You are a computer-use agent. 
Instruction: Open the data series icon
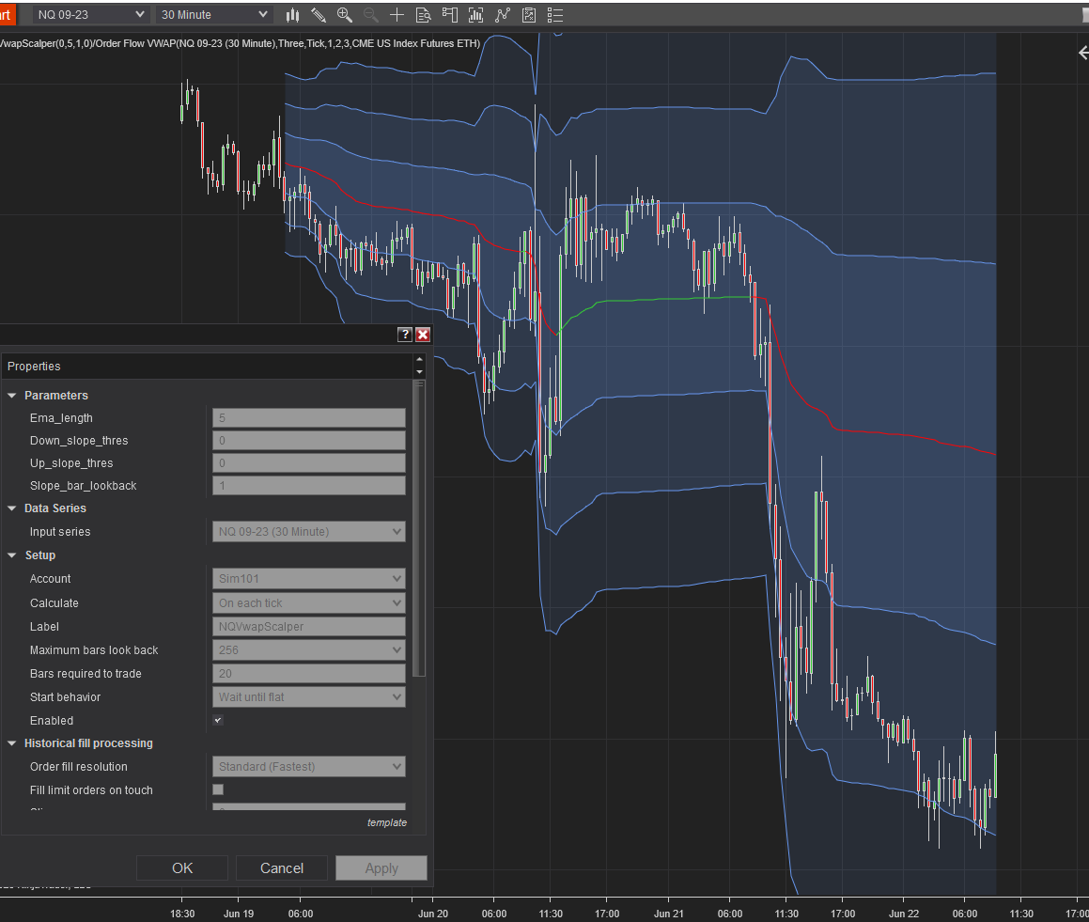[475, 15]
